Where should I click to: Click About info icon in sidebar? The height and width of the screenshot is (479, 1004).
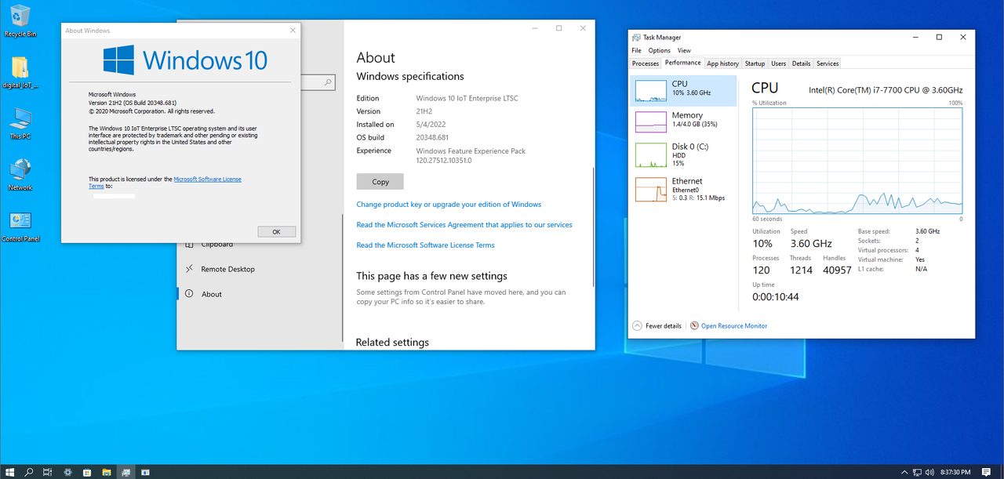[189, 294]
